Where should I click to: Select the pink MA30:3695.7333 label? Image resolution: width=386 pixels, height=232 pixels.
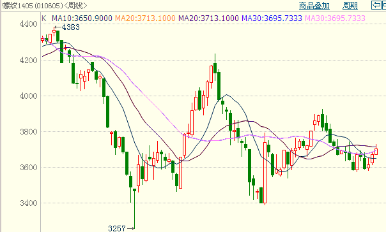point(335,18)
